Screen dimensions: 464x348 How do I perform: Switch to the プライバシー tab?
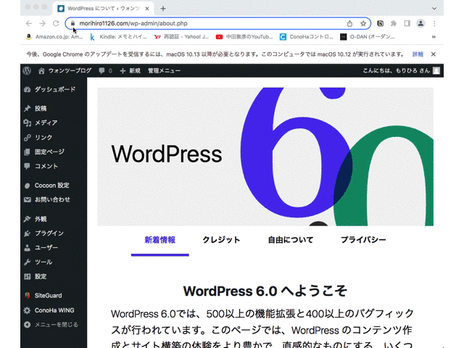[x=363, y=240]
